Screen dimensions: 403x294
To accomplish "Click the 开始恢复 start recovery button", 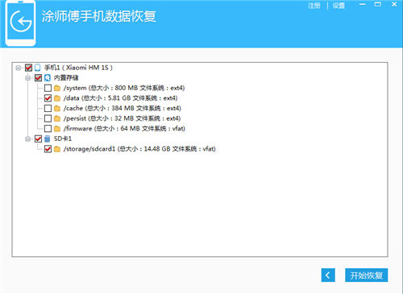I will click(x=367, y=275).
